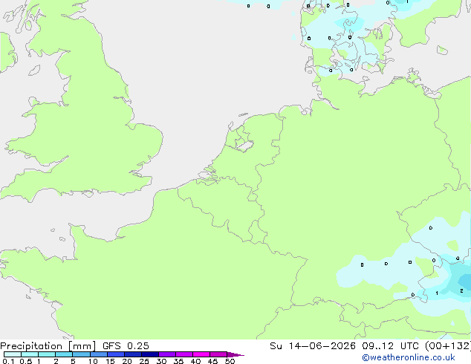Choose pink swatch between 40 and 45
The width and height of the screenshot is (471, 364).
[x=201, y=354]
